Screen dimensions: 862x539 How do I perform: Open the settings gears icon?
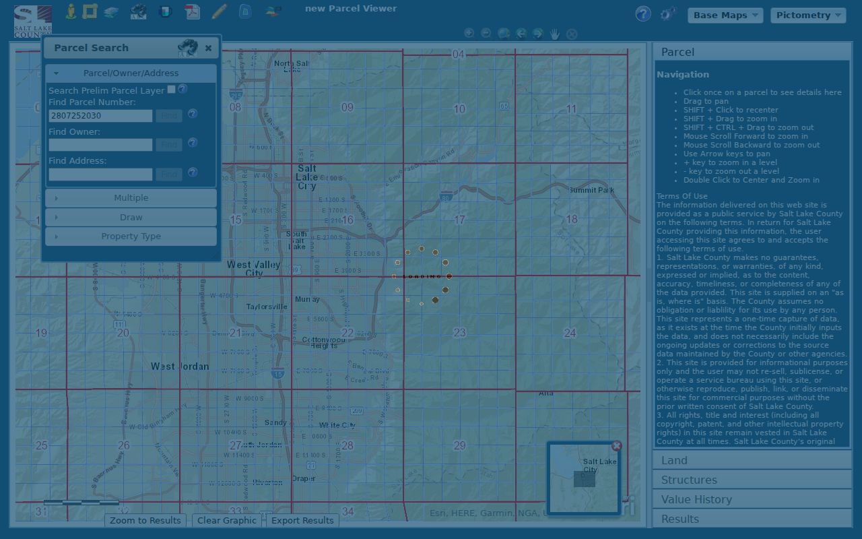point(667,14)
